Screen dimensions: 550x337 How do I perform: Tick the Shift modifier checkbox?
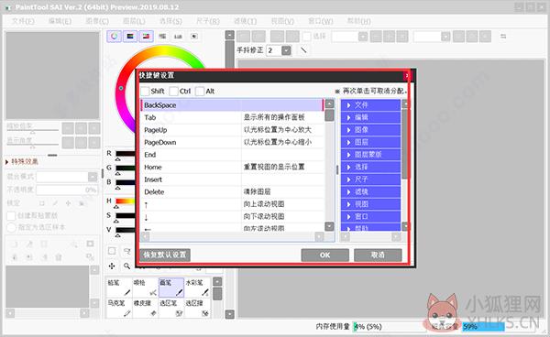[x=145, y=92]
